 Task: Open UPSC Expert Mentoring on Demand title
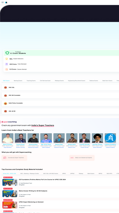tap(31, 202)
